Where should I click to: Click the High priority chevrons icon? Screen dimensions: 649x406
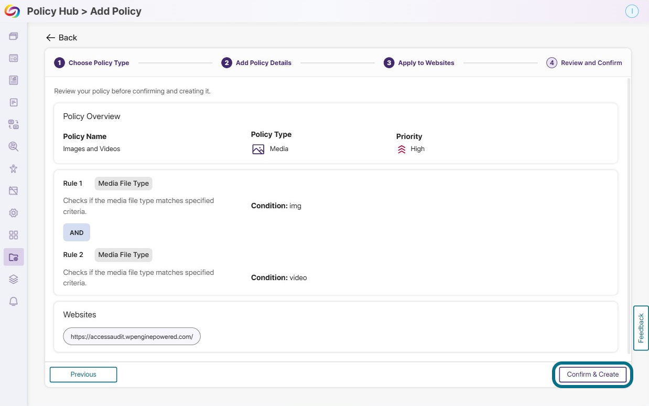[x=402, y=149]
